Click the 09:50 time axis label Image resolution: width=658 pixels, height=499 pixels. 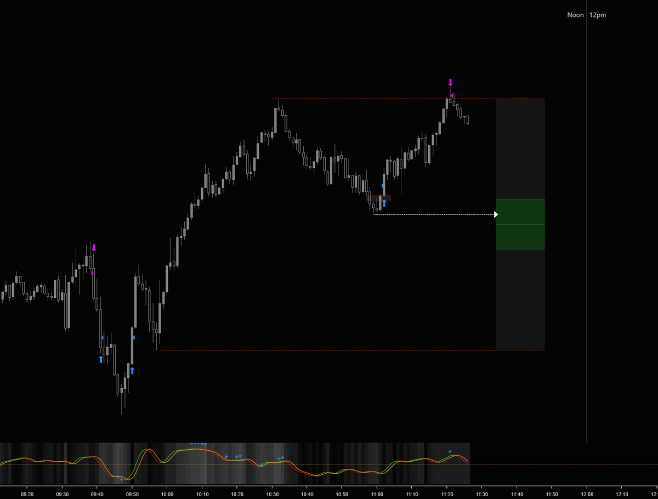click(x=132, y=494)
